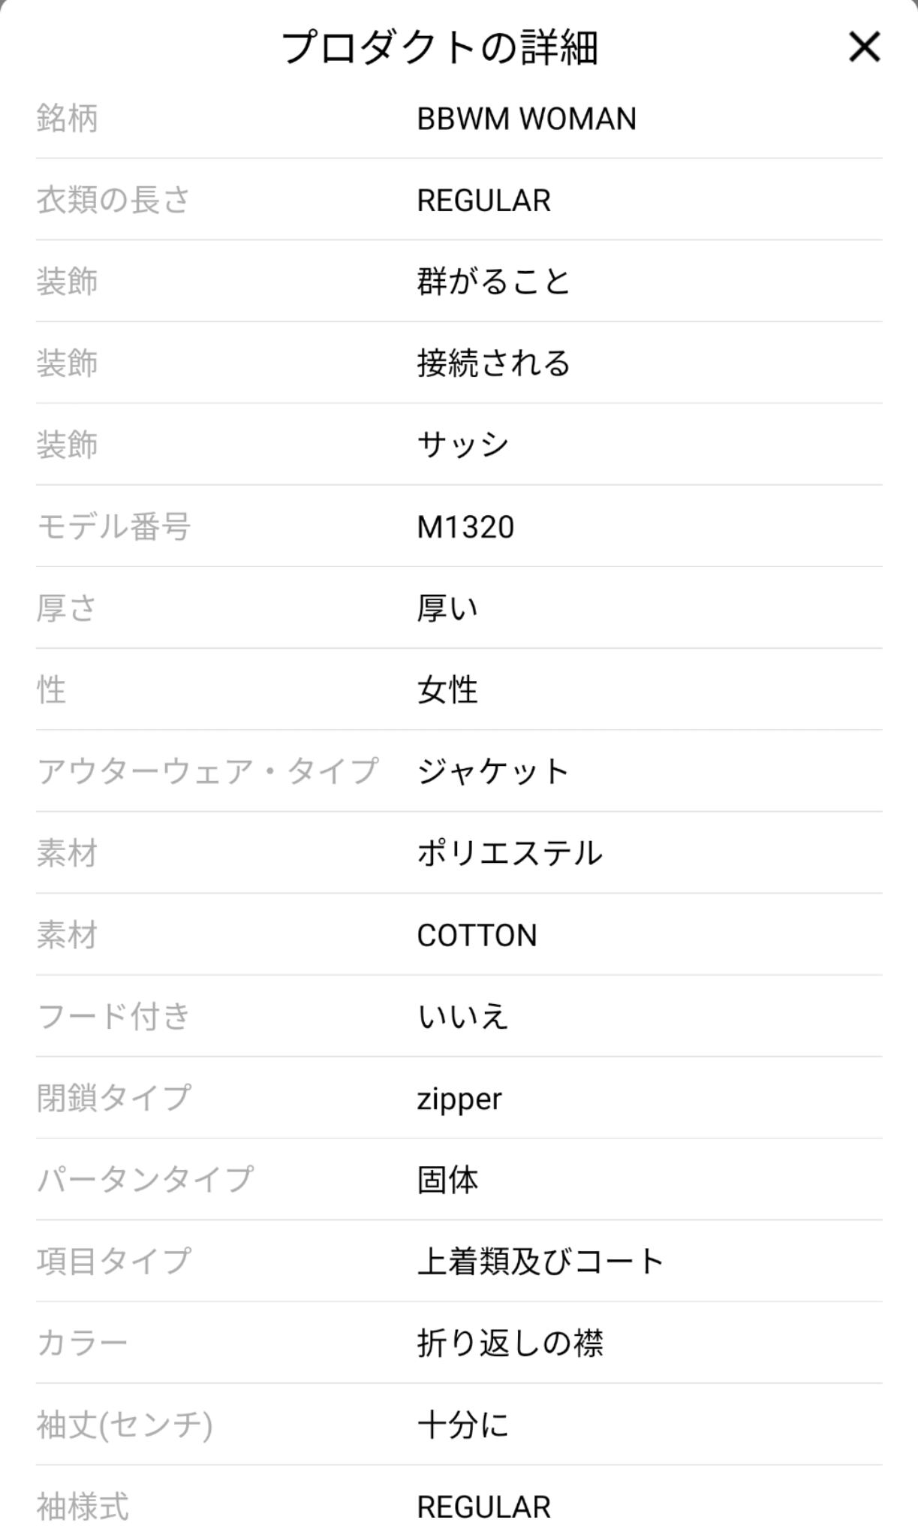
Task: Click the 衣類の長さ label
Action: 113,201
